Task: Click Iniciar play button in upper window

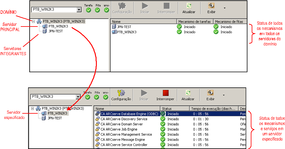Action: coord(145,8)
